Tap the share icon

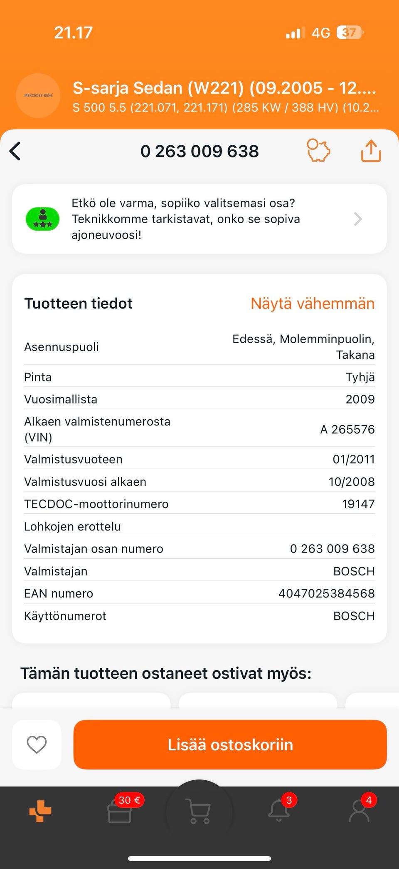[371, 150]
